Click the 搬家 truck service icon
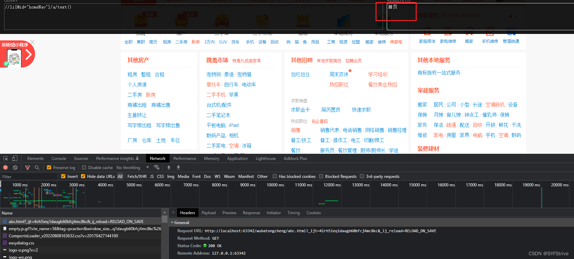This screenshot has width=574, height=259. coord(469,32)
